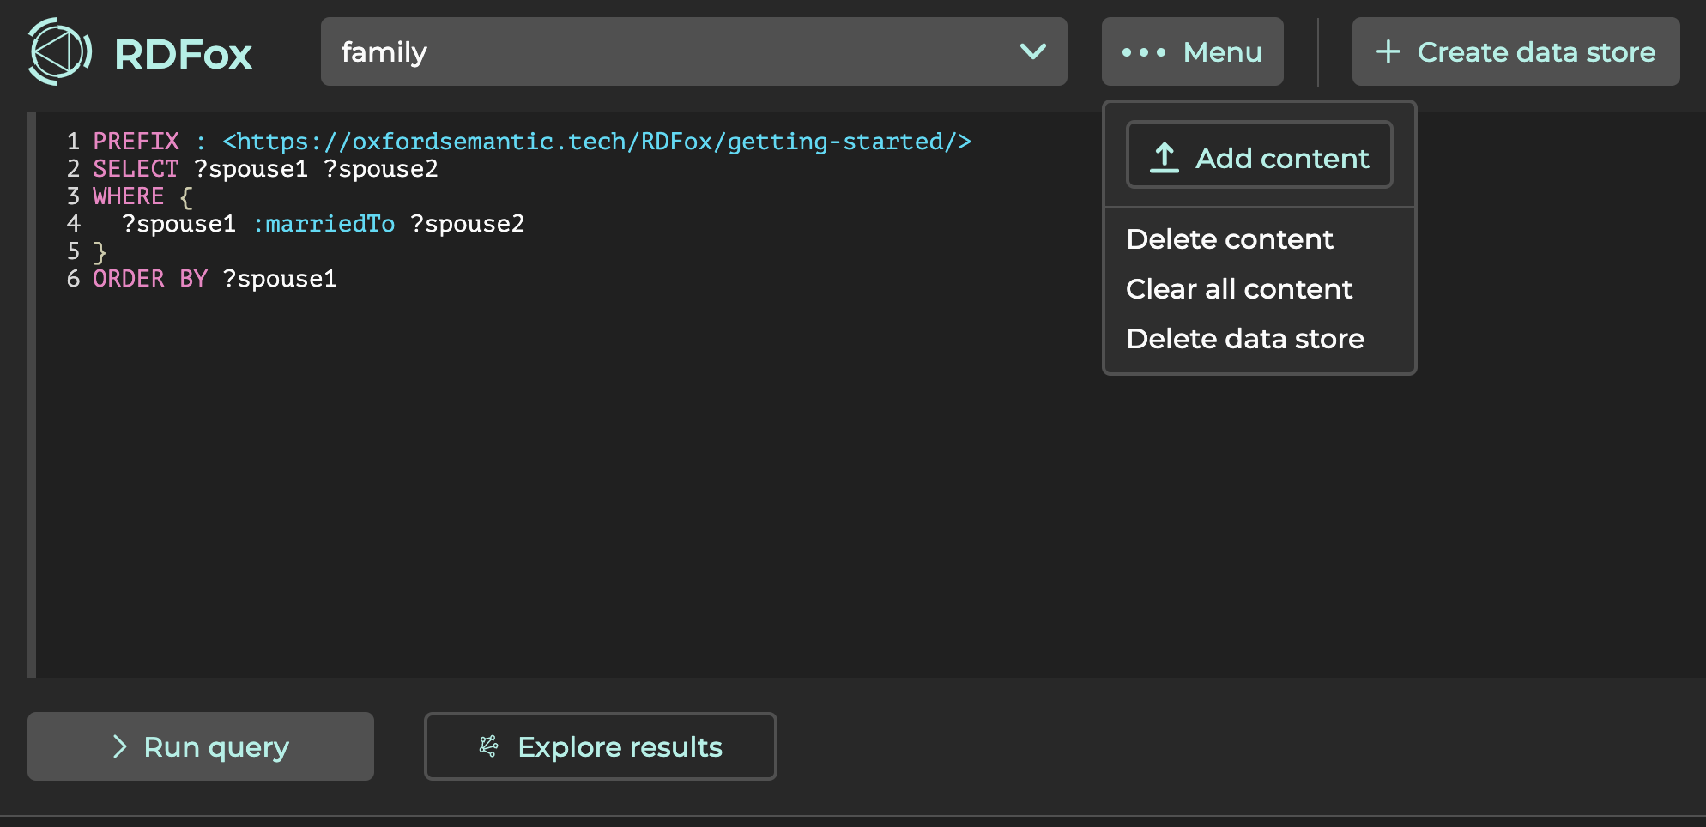Click the plus icon on Create data store
This screenshot has height=827, width=1706.
[x=1387, y=51]
